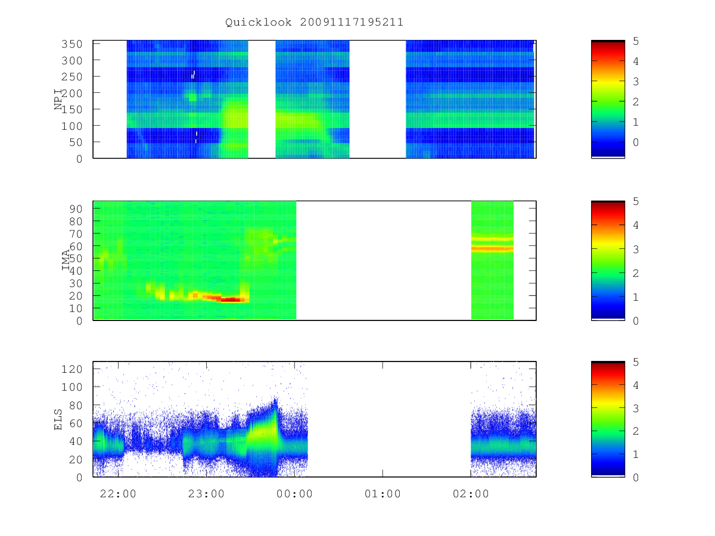This screenshot has width=715, height=536.
Task: Click the orange band in the IMA 02:00 segment
Action: [492, 248]
